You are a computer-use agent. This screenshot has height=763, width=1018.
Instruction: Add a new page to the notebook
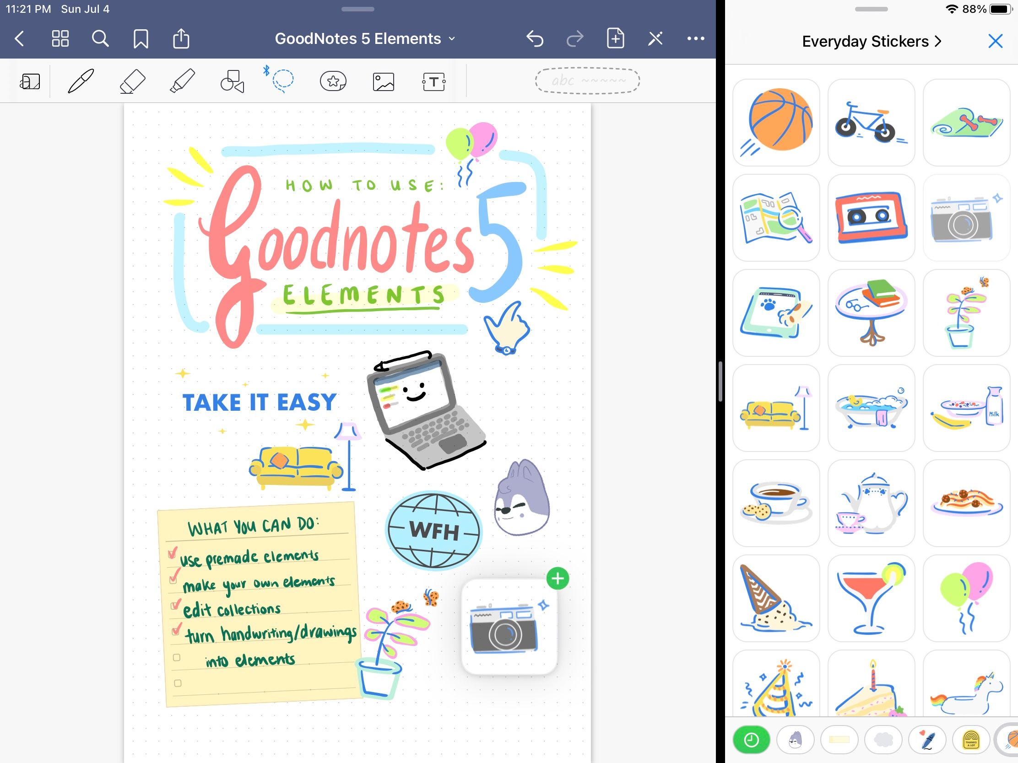click(x=615, y=38)
